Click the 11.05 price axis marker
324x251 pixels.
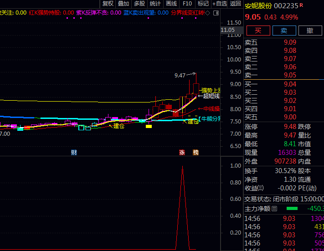coord(227,30)
